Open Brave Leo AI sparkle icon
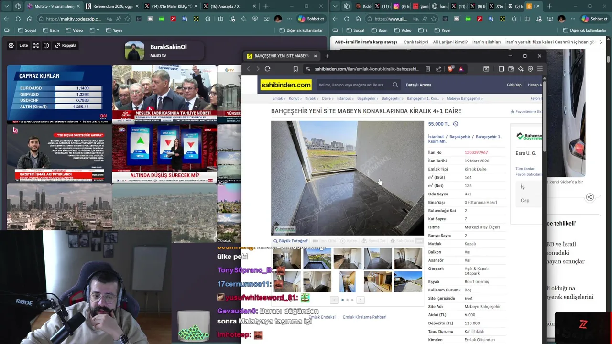Image resolution: width=612 pixels, height=344 pixels. (521, 69)
